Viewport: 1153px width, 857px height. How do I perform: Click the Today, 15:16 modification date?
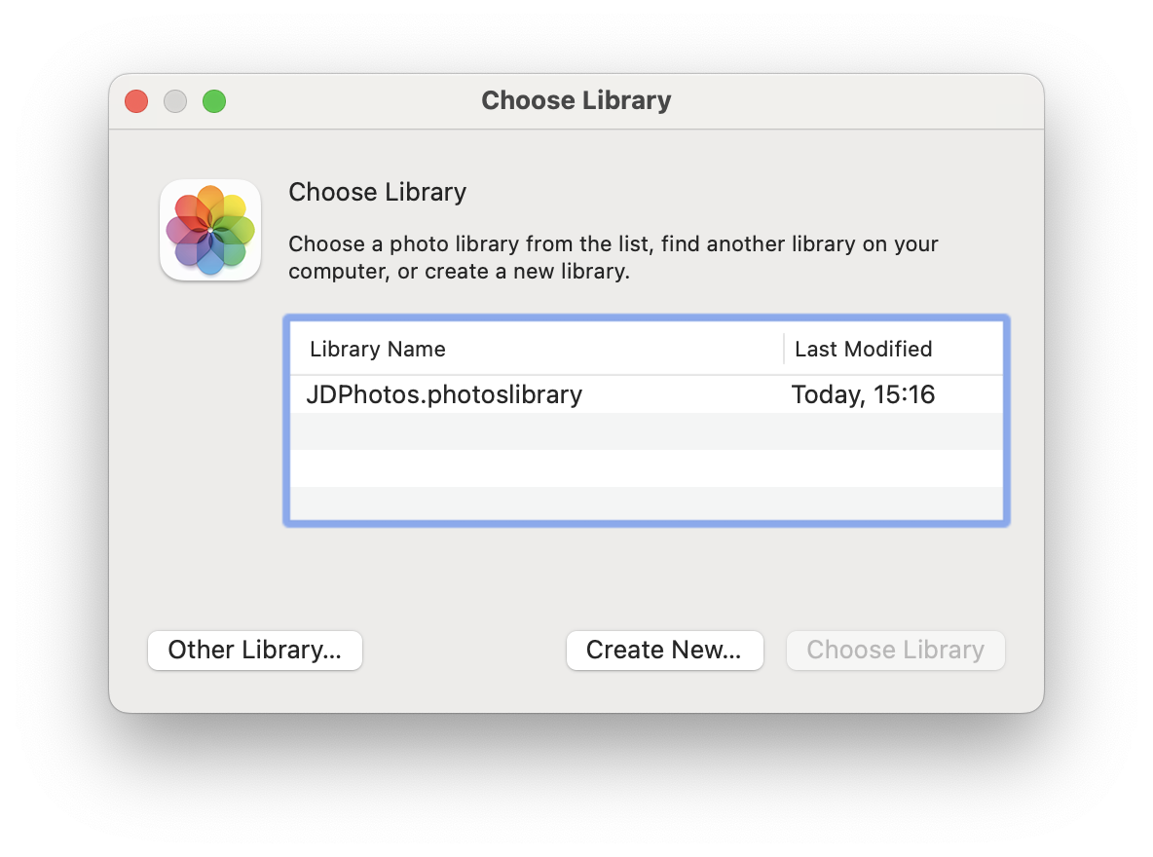click(x=863, y=394)
